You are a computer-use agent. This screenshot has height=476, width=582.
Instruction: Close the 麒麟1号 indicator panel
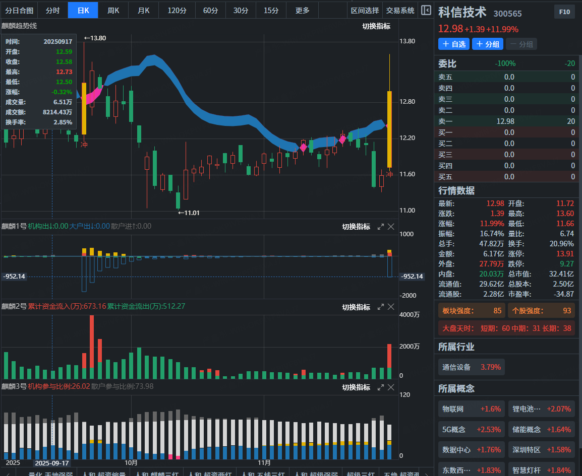(391, 227)
